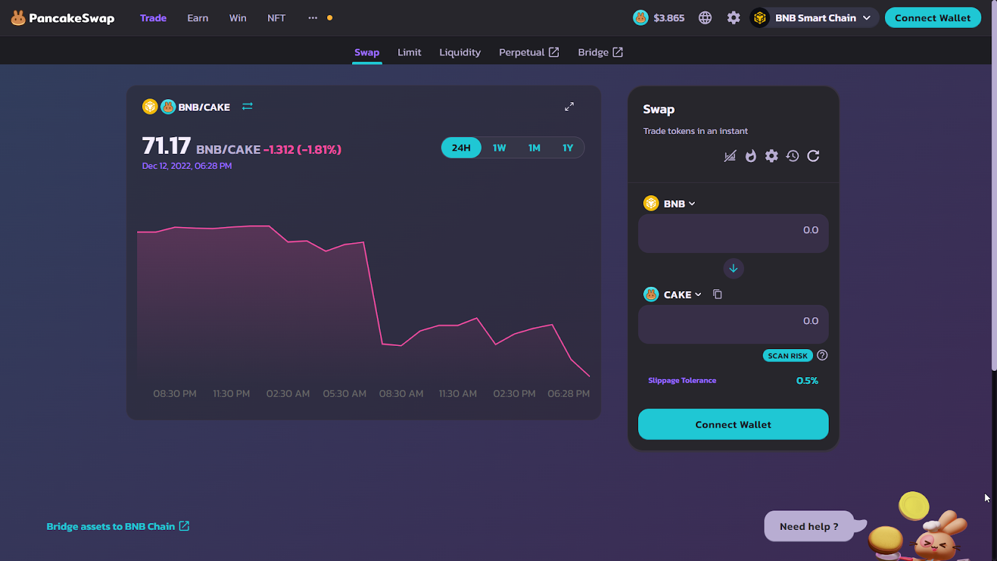Open the Win menu
The width and height of the screenshot is (997, 561).
(237, 18)
